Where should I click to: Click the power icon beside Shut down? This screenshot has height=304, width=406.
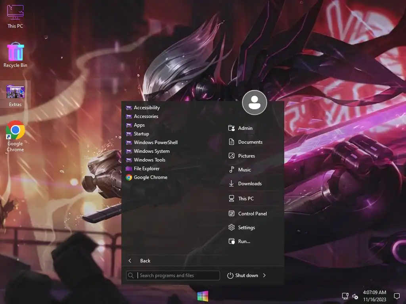[x=230, y=275]
